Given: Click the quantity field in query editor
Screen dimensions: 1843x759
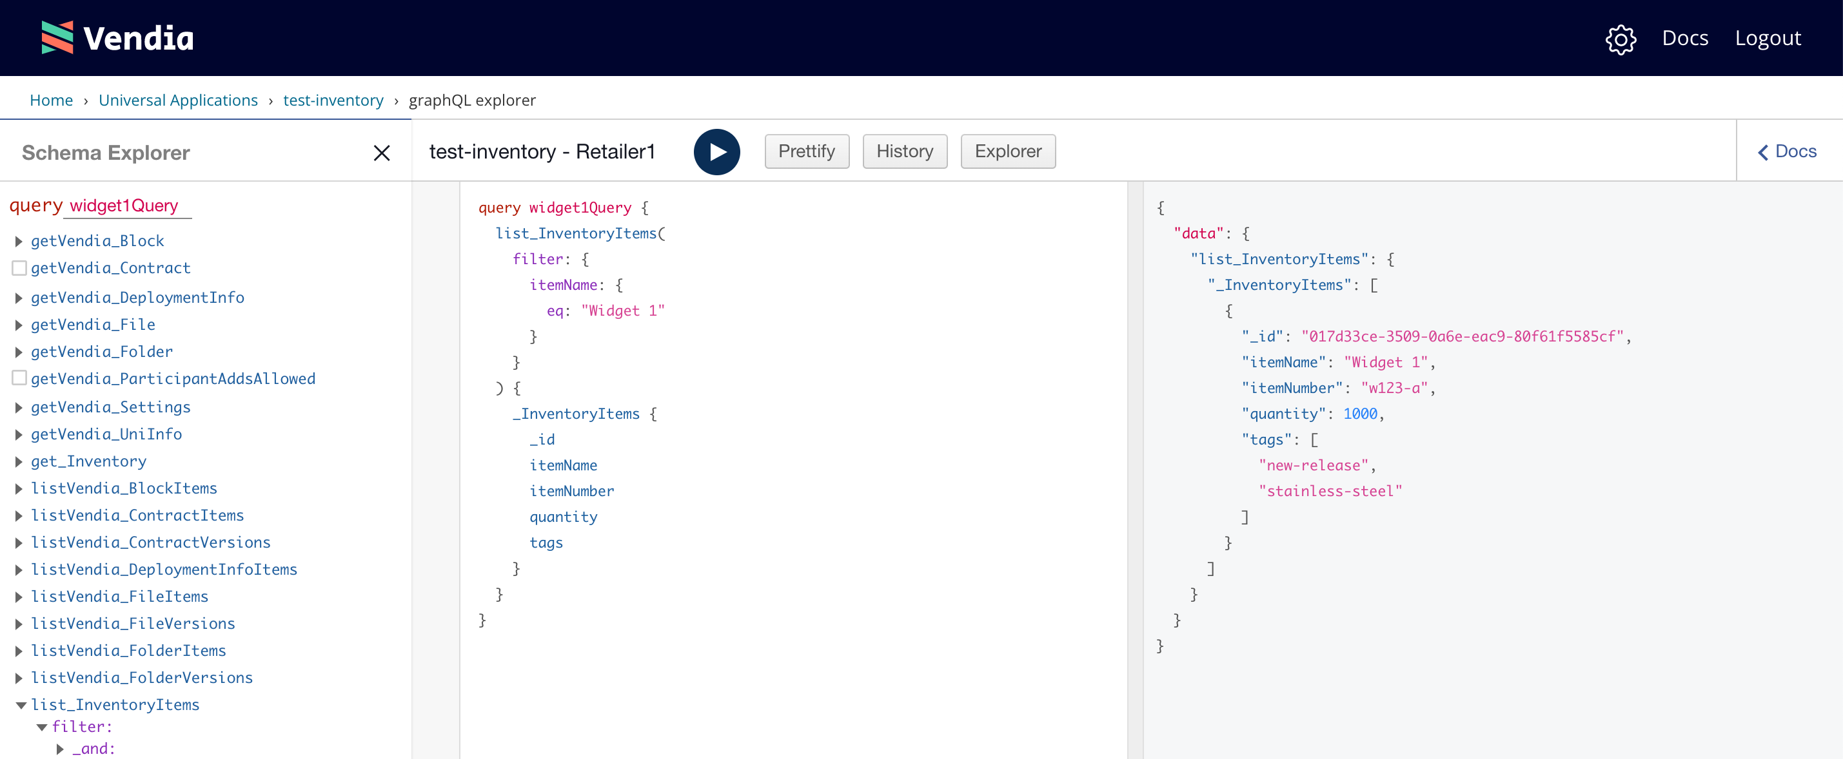Looking at the screenshot, I should [563, 517].
